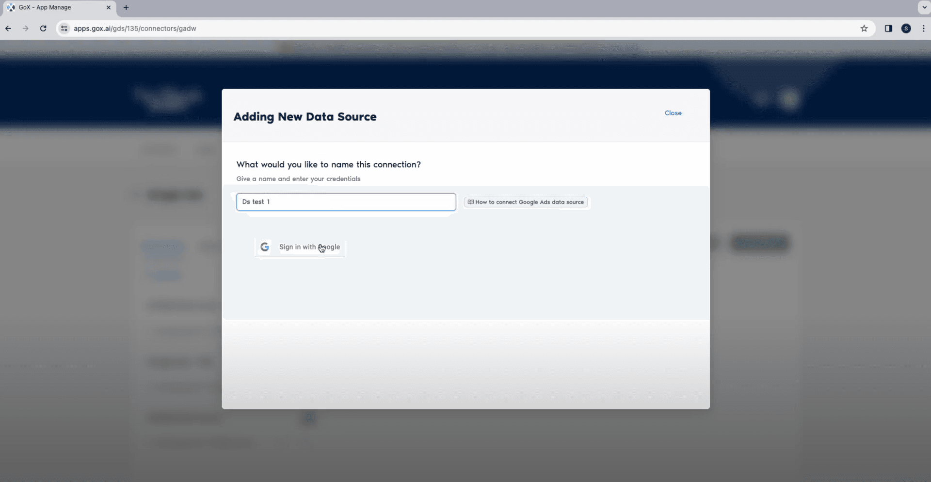This screenshot has height=482, width=931.
Task: Go back to the previous page
Action: (x=8, y=29)
